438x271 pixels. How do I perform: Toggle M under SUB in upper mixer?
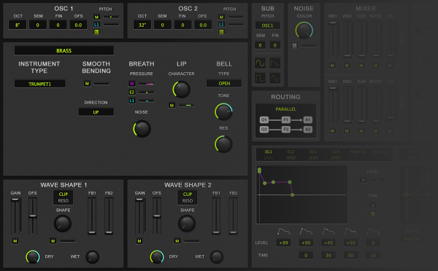coord(361,66)
